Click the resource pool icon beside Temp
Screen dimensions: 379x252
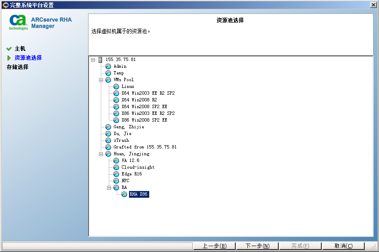pyautogui.click(x=108, y=73)
